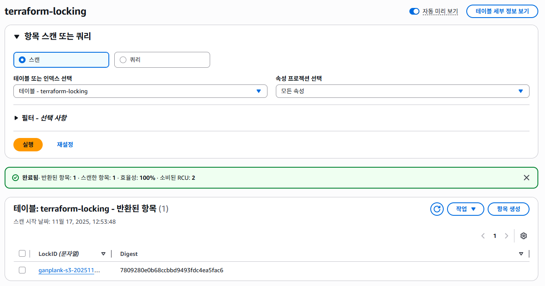Collapse the 항목 스캔 또는 쿼리 section
The image size is (545, 286).
[x=17, y=37]
